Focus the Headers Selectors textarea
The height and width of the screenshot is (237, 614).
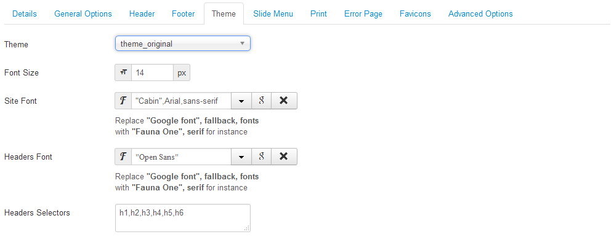click(182, 218)
